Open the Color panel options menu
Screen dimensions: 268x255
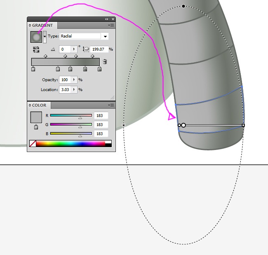(x=111, y=105)
